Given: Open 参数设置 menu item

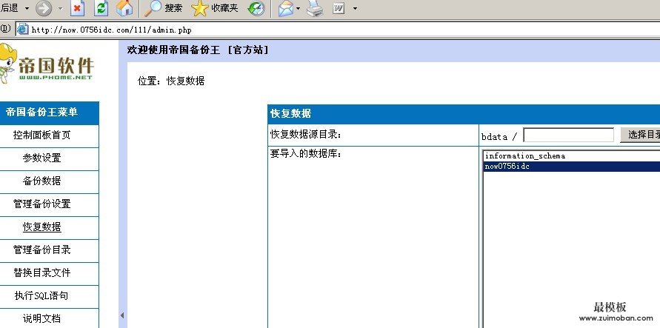Looking at the screenshot, I should point(41,158).
